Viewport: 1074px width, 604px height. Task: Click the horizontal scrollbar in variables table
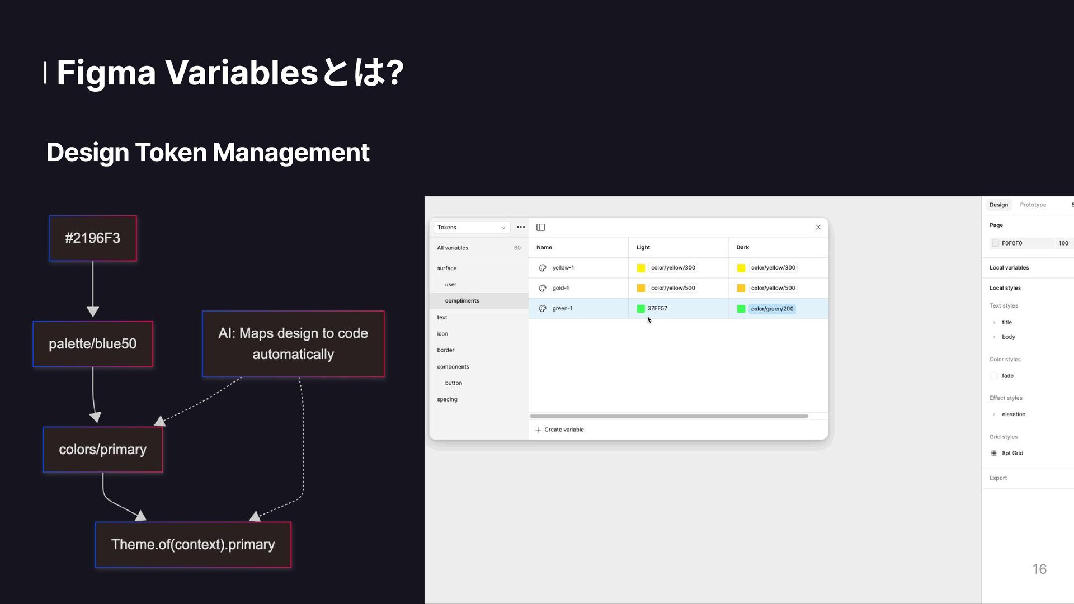coord(668,416)
